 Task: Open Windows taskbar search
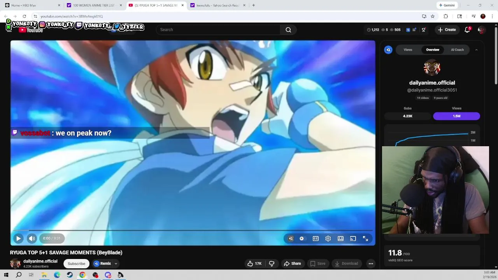click(19, 275)
